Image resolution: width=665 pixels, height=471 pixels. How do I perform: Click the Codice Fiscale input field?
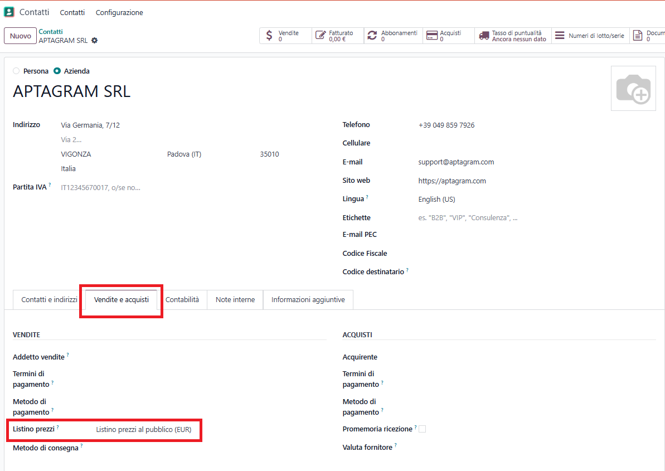(x=536, y=254)
